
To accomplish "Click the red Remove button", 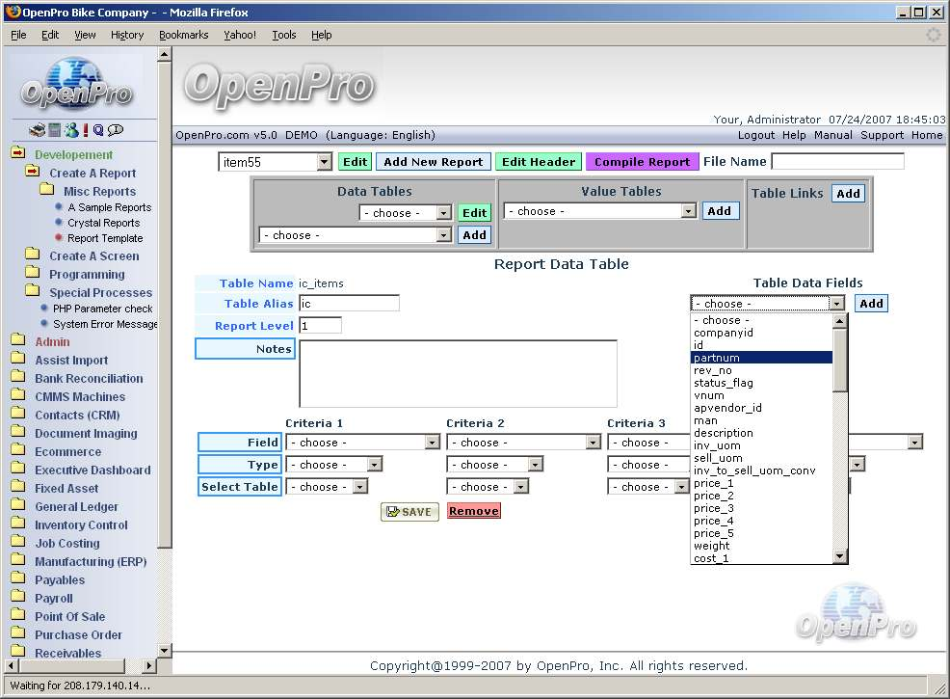I will (x=474, y=511).
